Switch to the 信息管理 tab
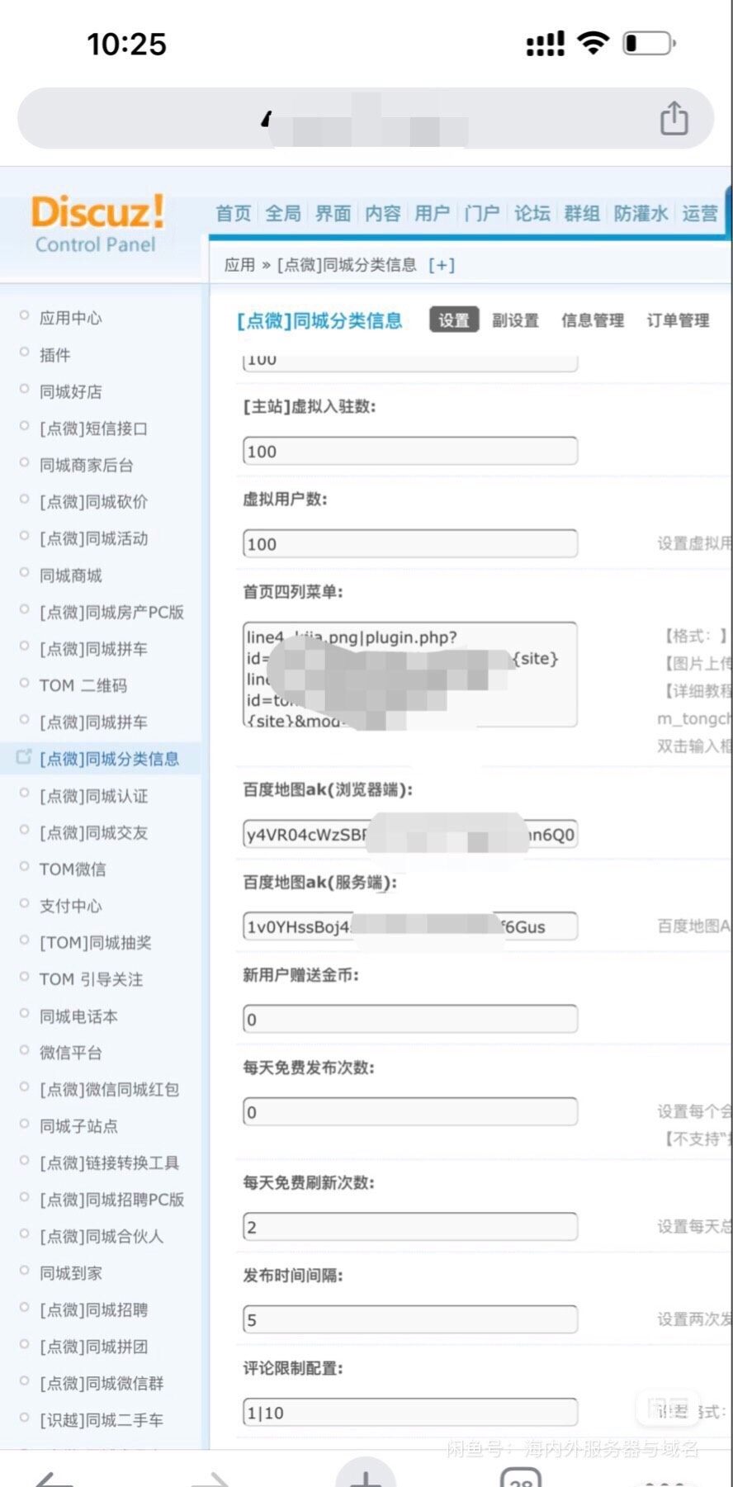The image size is (733, 1487). click(592, 320)
